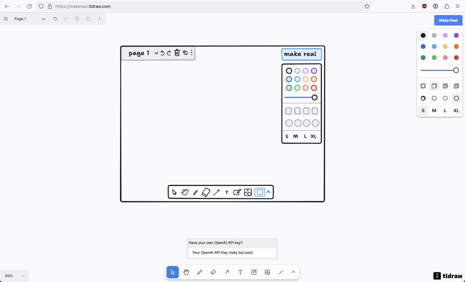The width and height of the screenshot is (465, 282).
Task: Pick the blue color swatch in style panel
Action: (423, 47)
